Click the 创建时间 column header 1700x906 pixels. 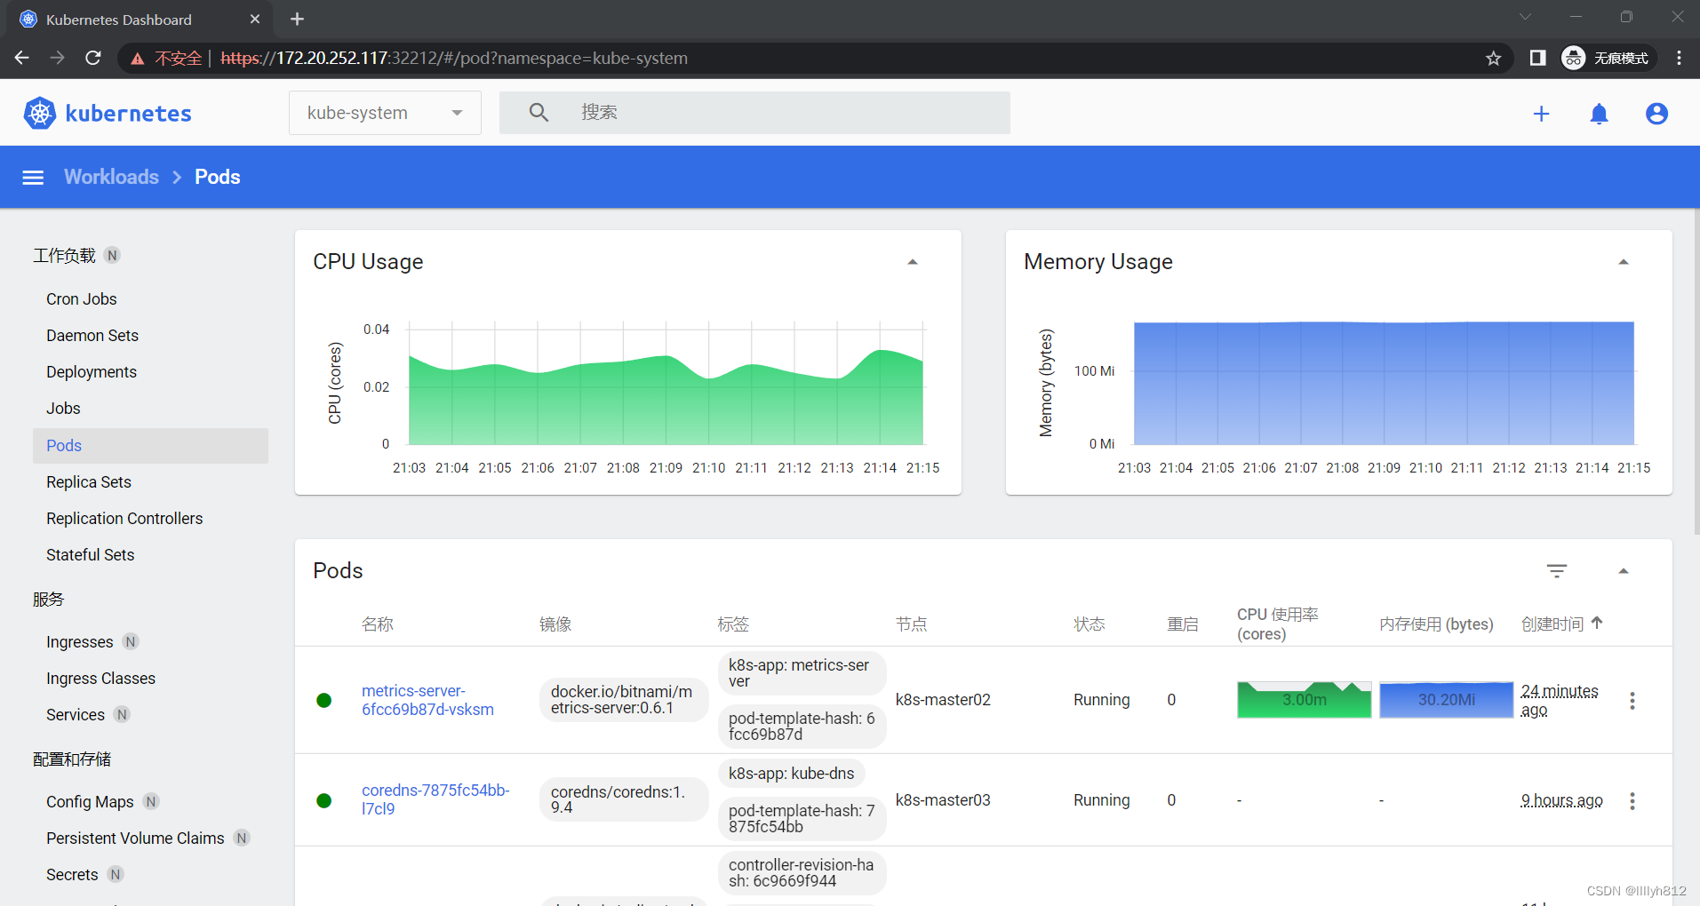pyautogui.click(x=1552, y=624)
